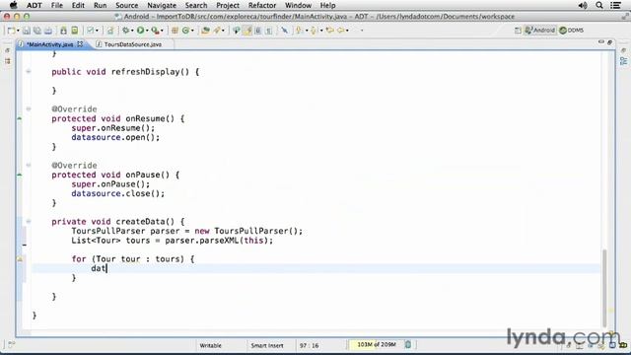Image resolution: width=631 pixels, height=355 pixels.
Task: Click the editor vertical scrollbar
Action: pos(604,288)
